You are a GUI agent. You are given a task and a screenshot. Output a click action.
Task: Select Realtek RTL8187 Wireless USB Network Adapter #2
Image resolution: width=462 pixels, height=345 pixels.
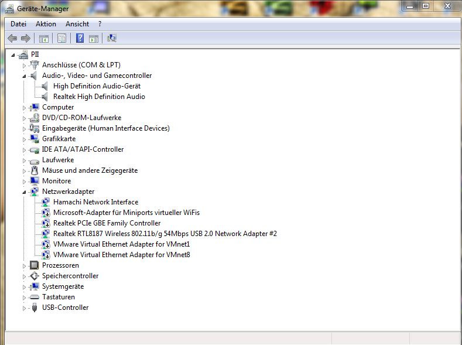pos(165,234)
